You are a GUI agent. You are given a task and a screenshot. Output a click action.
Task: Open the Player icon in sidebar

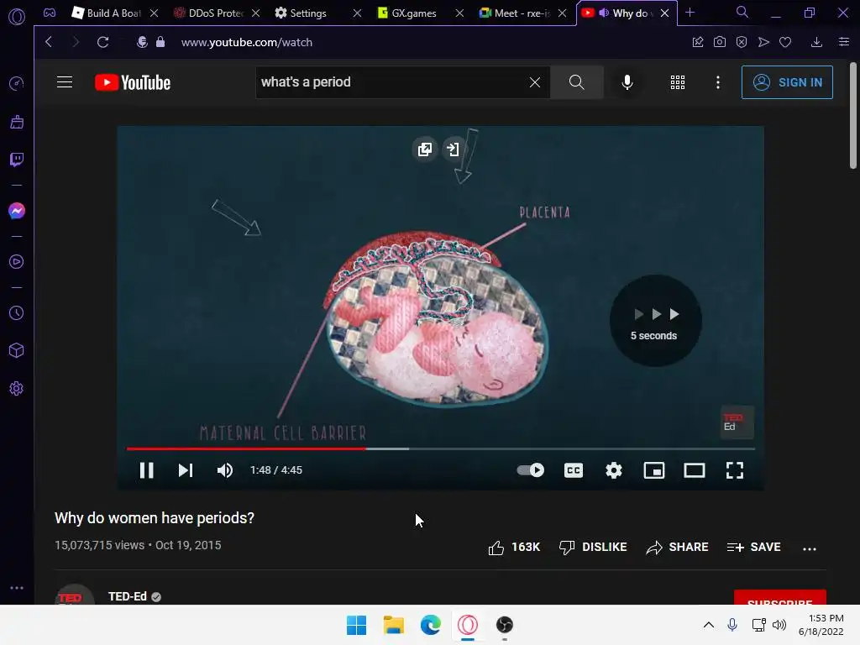17,262
